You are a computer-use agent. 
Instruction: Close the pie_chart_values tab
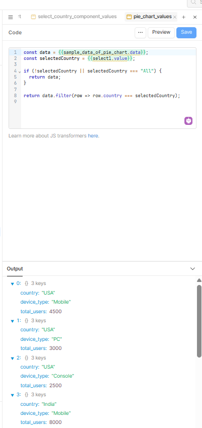point(175,17)
